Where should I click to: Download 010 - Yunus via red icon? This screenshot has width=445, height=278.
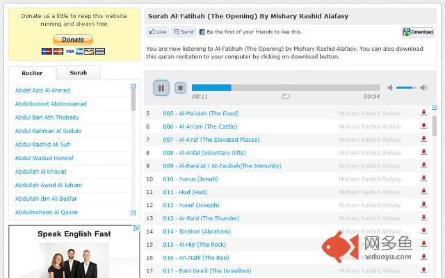tap(423, 179)
